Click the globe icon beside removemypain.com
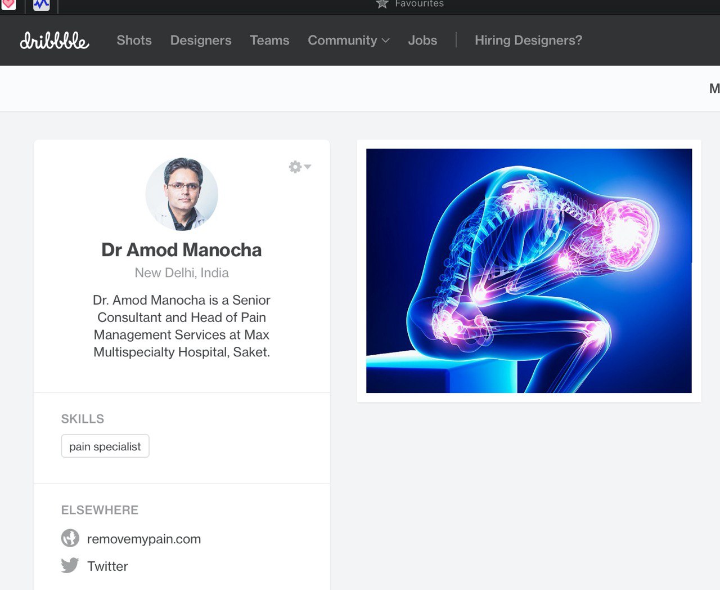The image size is (720, 590). (x=70, y=538)
